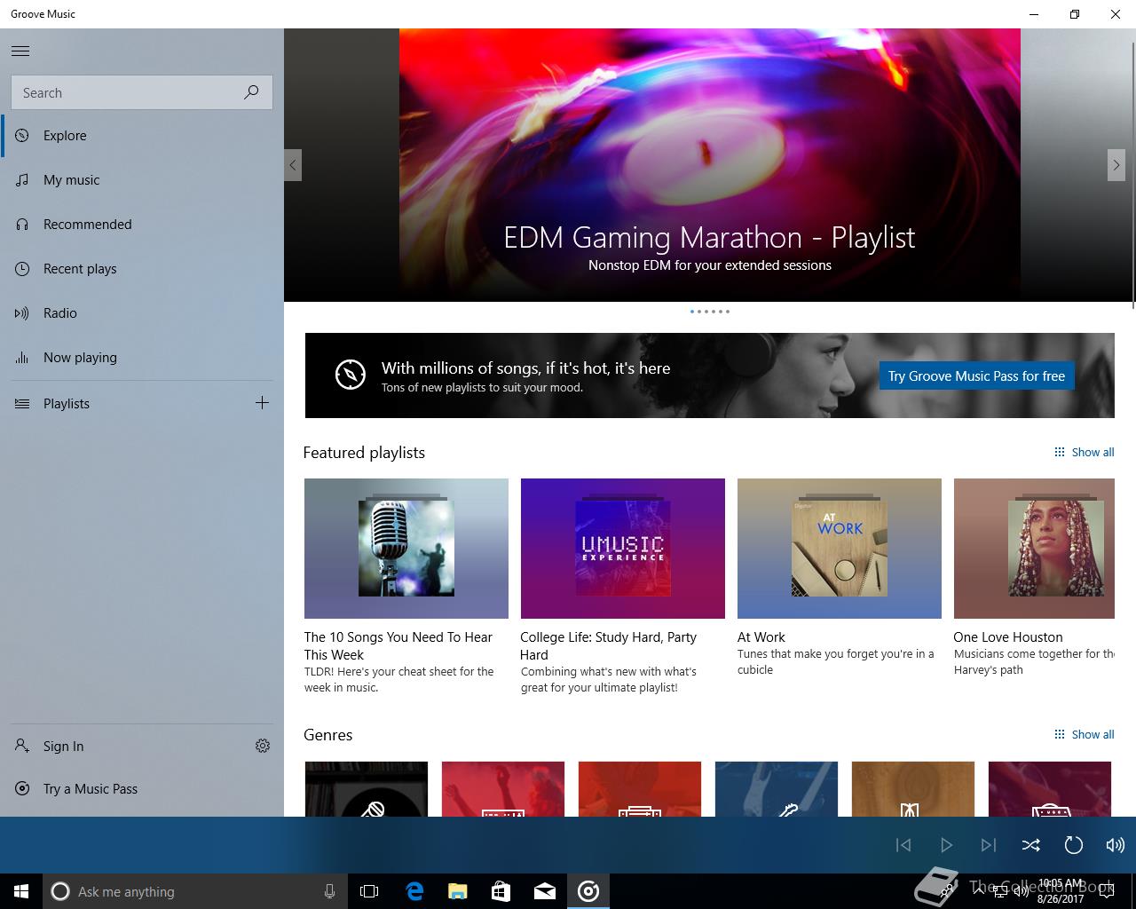This screenshot has width=1136, height=909.
Task: Create a new playlist with plus icon
Action: point(262,403)
